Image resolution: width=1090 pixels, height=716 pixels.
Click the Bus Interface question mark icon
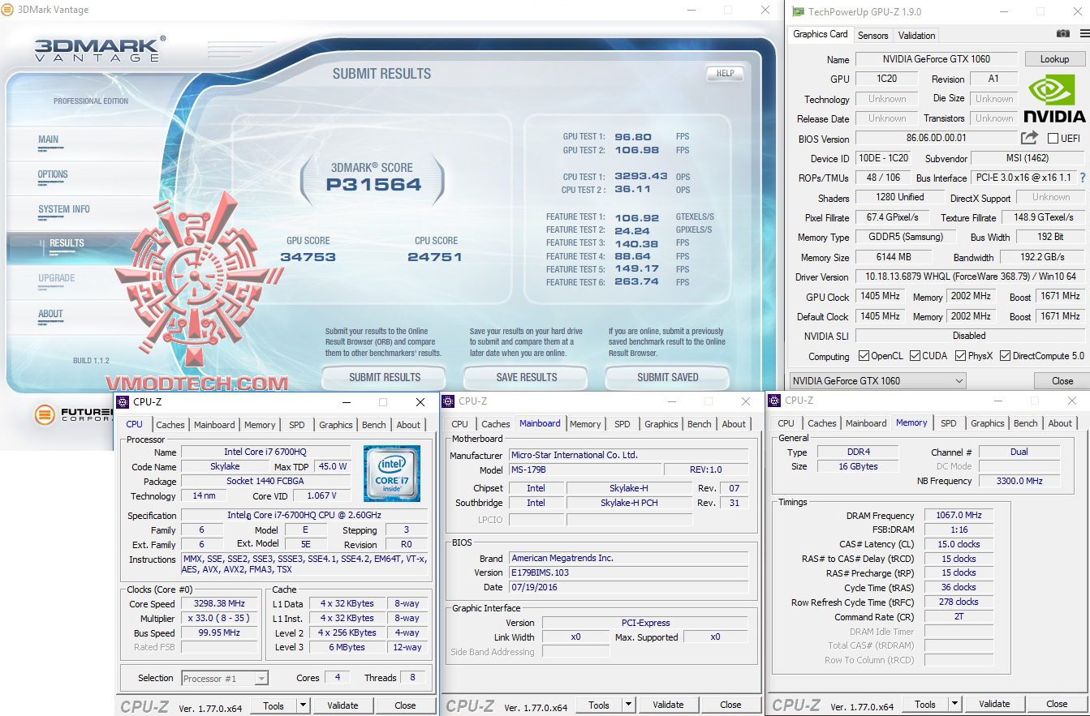pyautogui.click(x=1082, y=178)
